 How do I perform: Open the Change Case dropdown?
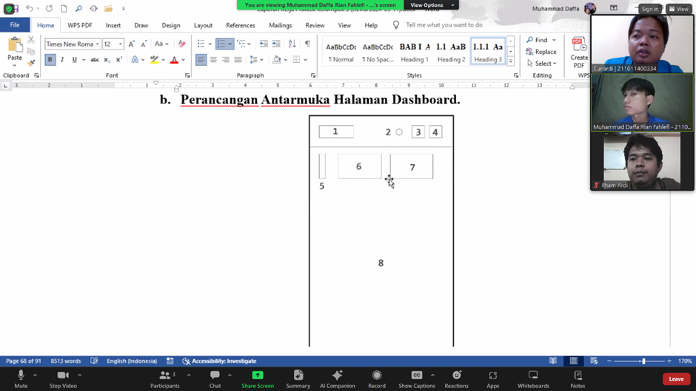[x=161, y=44]
